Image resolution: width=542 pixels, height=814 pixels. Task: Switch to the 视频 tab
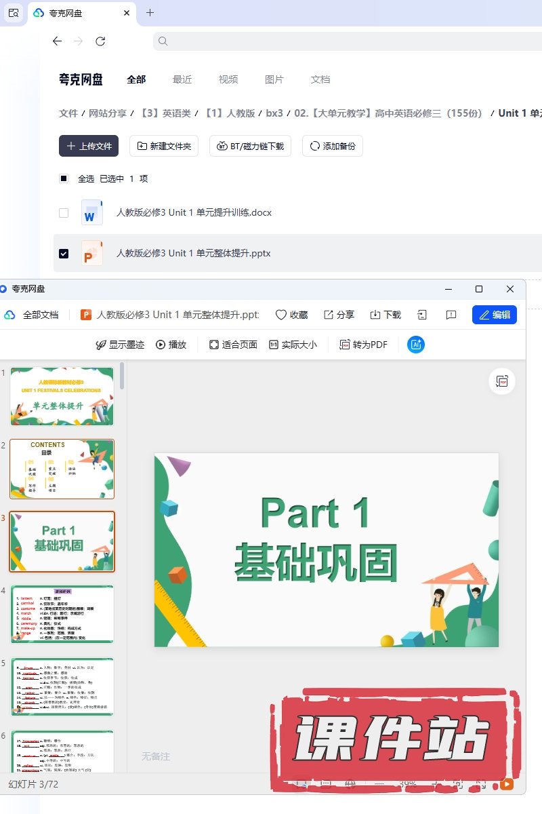point(228,79)
